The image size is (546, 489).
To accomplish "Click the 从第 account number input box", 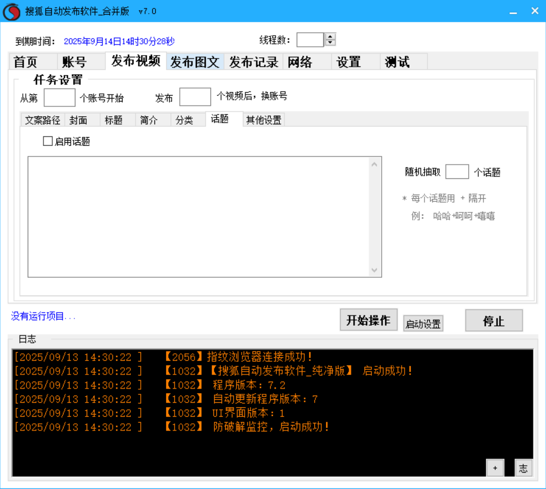I will [x=59, y=97].
